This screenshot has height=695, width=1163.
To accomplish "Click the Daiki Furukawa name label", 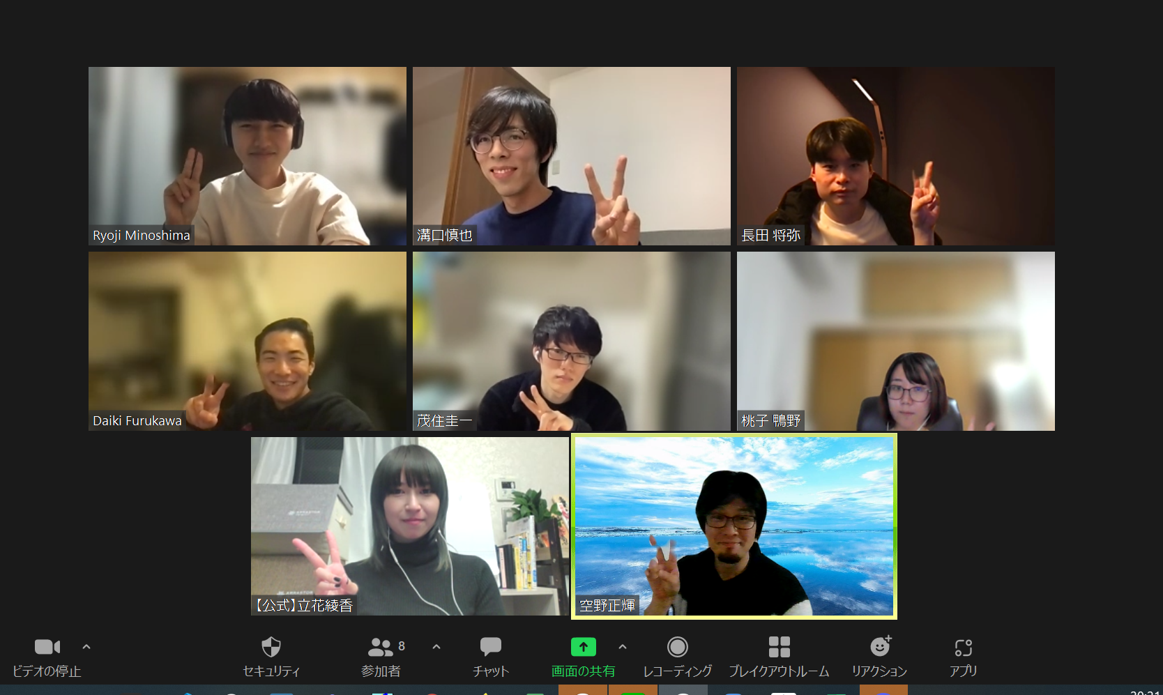I will 137,421.
